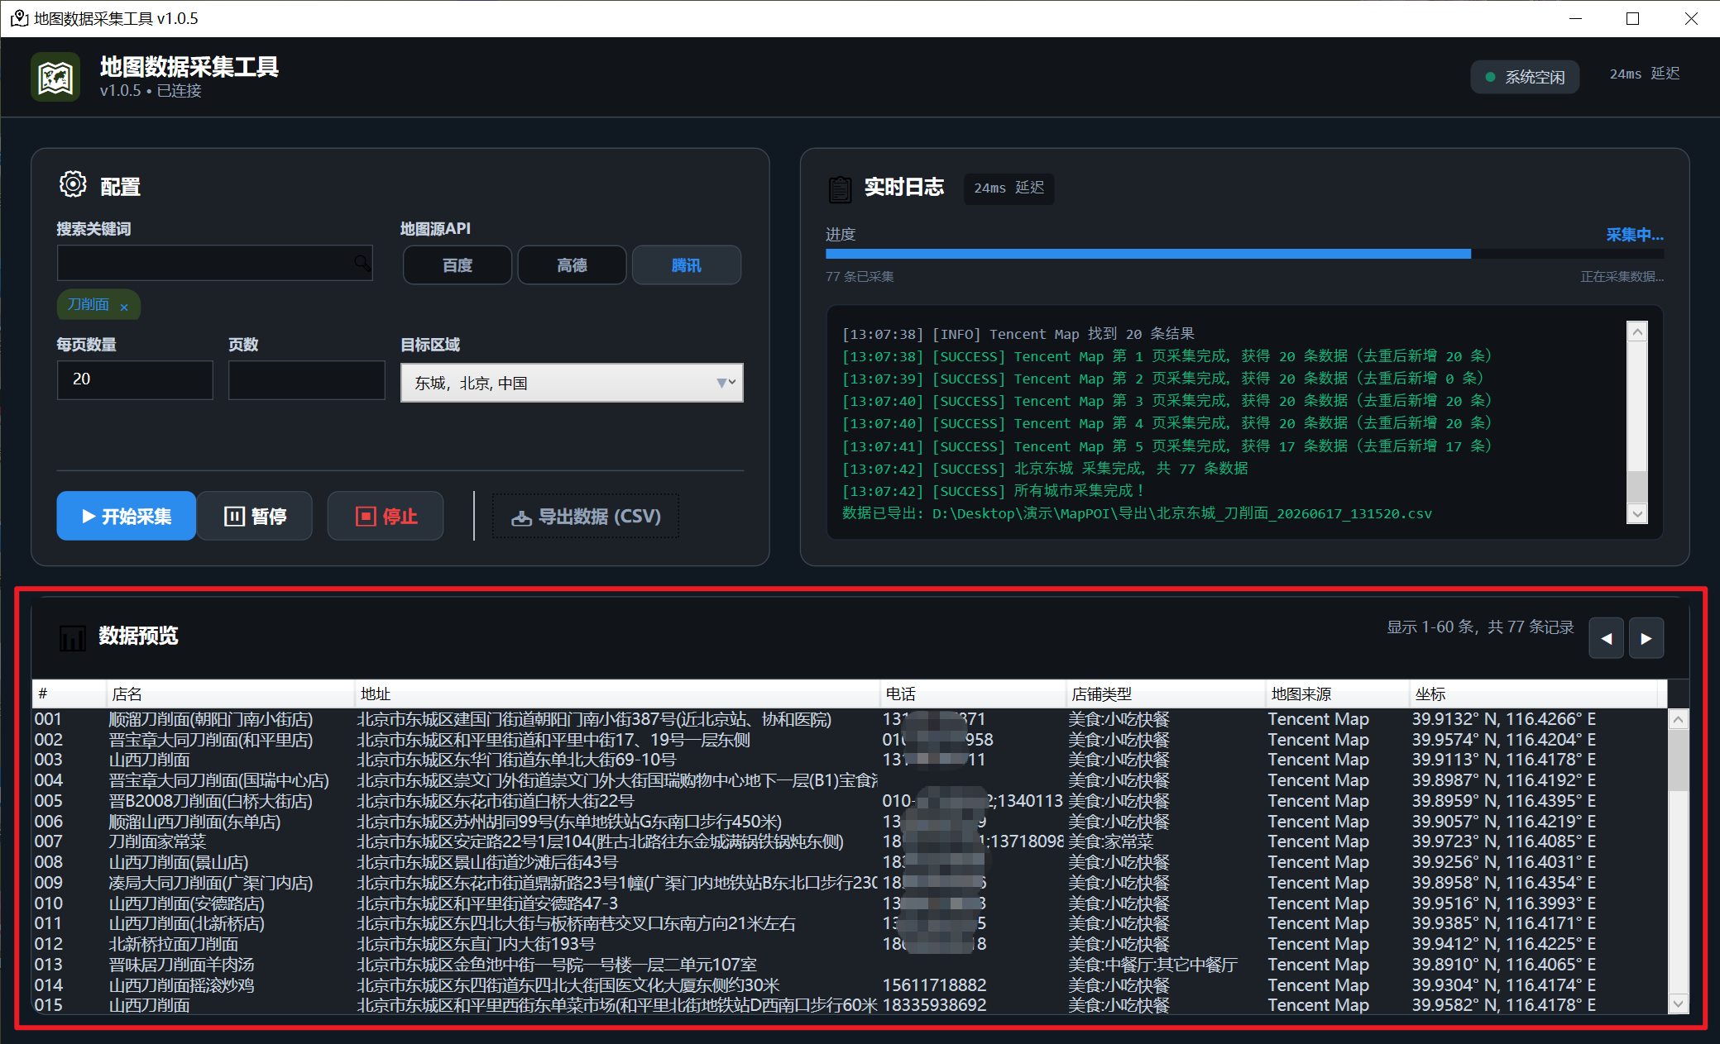Select 腾讯 map source

(x=687, y=265)
